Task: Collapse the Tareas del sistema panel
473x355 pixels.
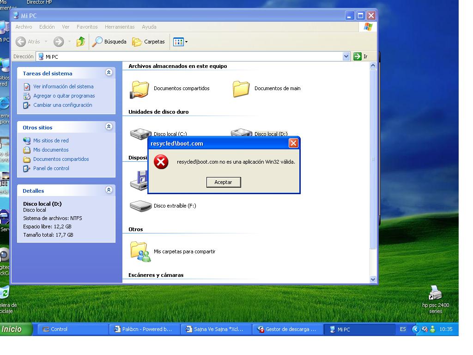Action: 109,73
